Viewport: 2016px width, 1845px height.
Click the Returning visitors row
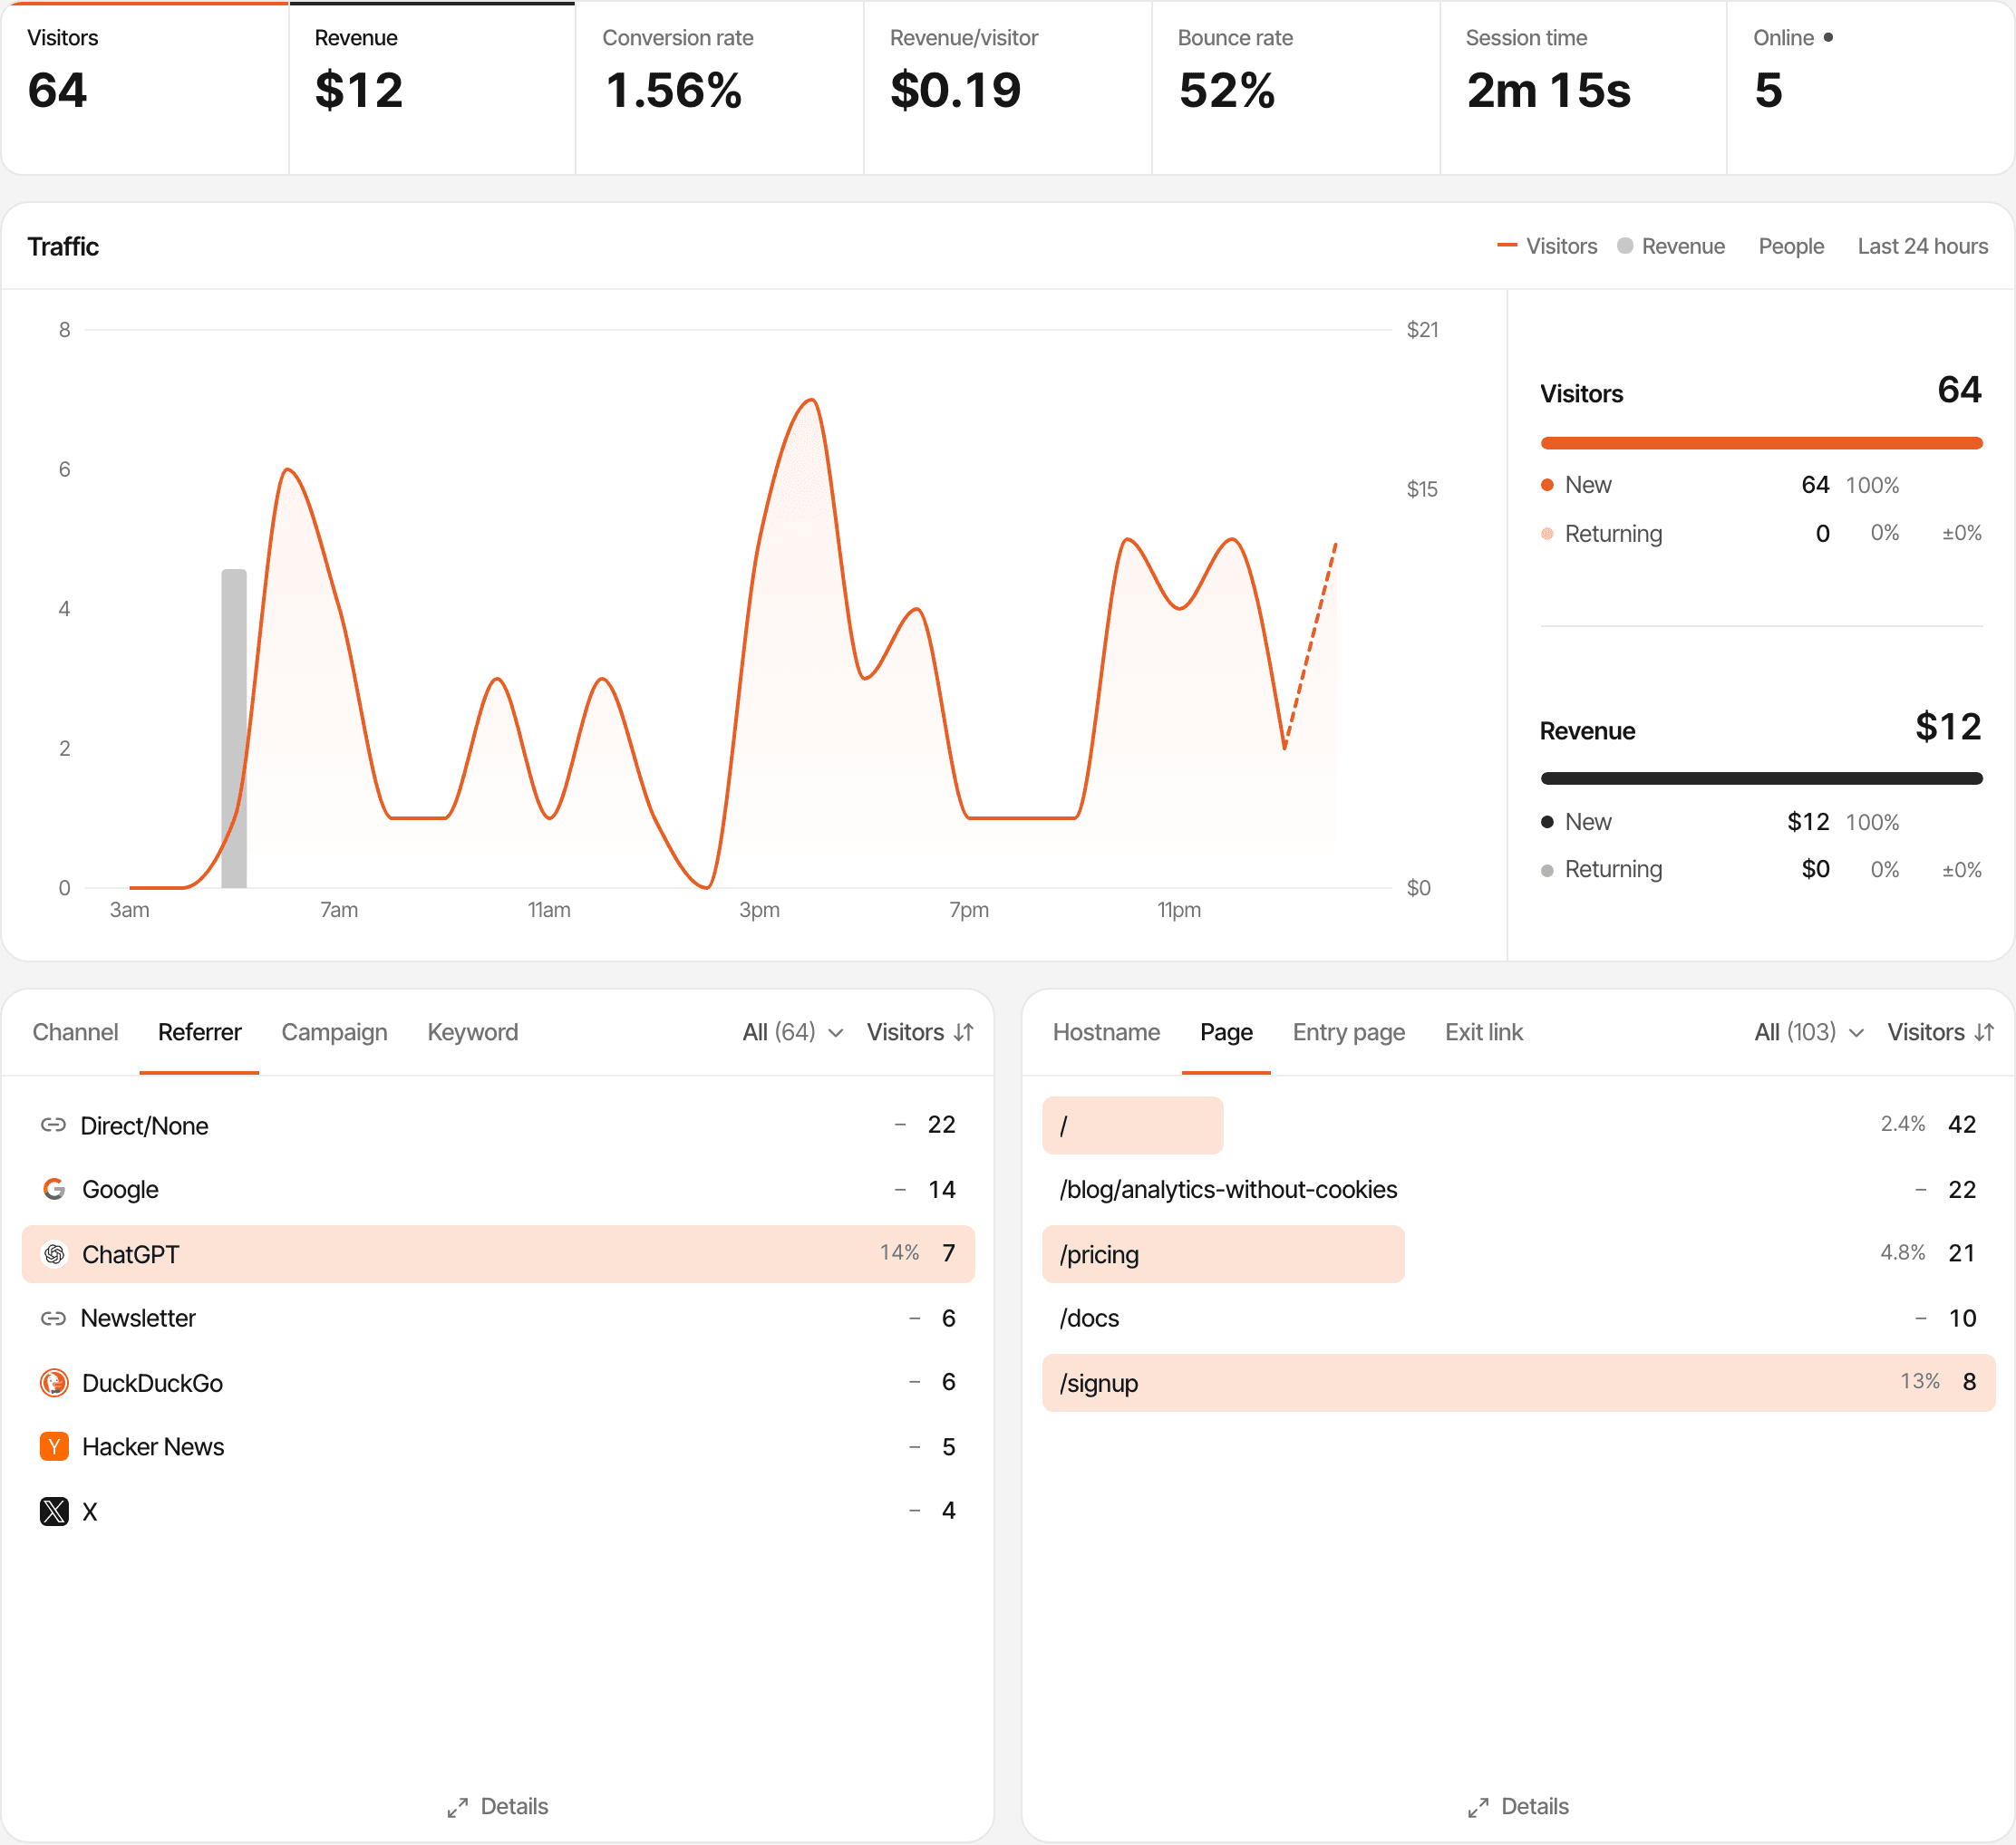(1761, 534)
